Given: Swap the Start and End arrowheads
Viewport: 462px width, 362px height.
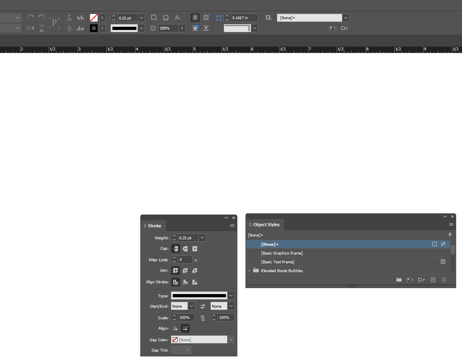Looking at the screenshot, I should [x=203, y=306].
